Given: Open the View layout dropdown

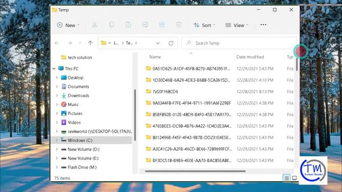Looking at the screenshot, I should tap(237, 25).
